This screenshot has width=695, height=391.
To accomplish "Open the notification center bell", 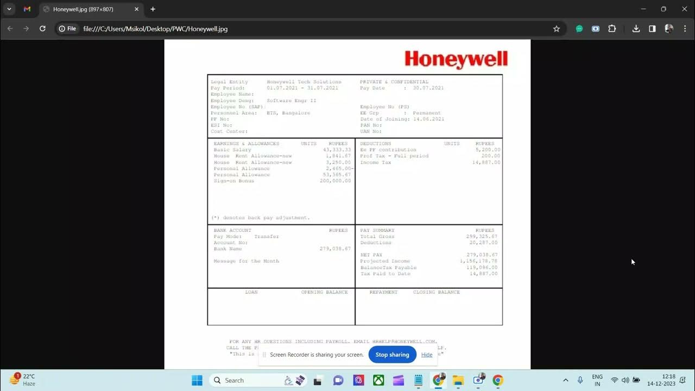I will (x=683, y=380).
